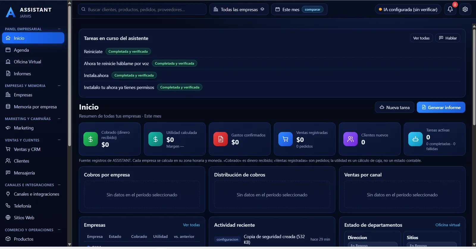This screenshot has width=476, height=249.
Task: Collapse the EMPRESAS Y MEMORIA section
Action: coord(59,86)
